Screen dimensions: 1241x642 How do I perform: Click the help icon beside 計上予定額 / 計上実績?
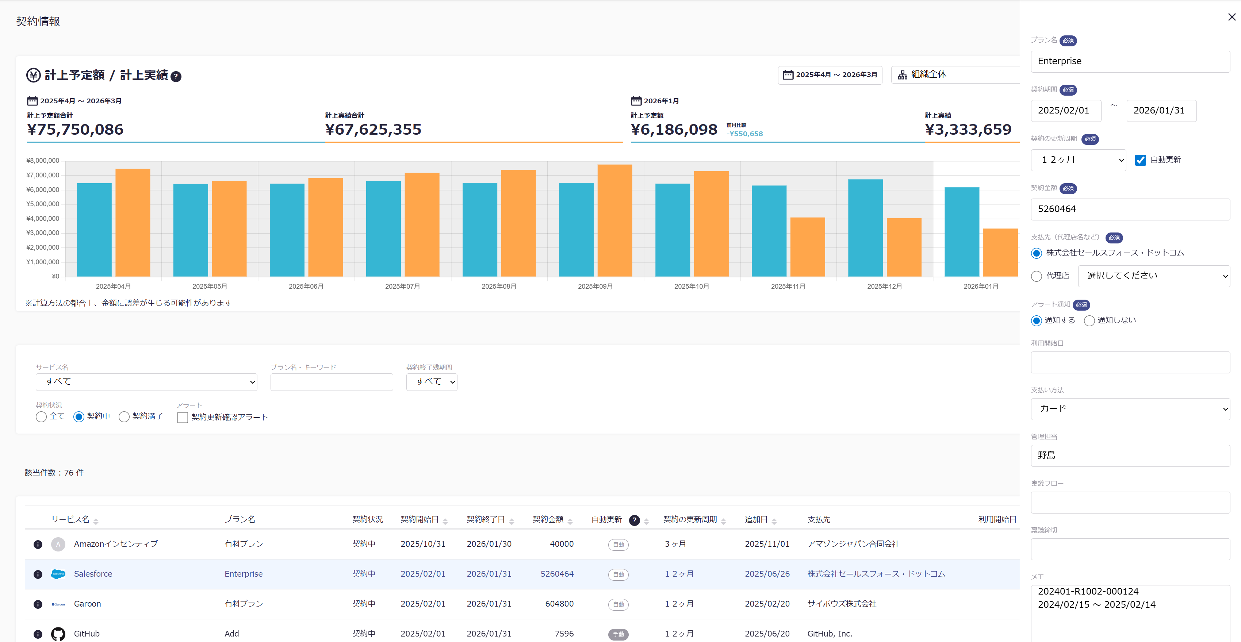tap(176, 76)
